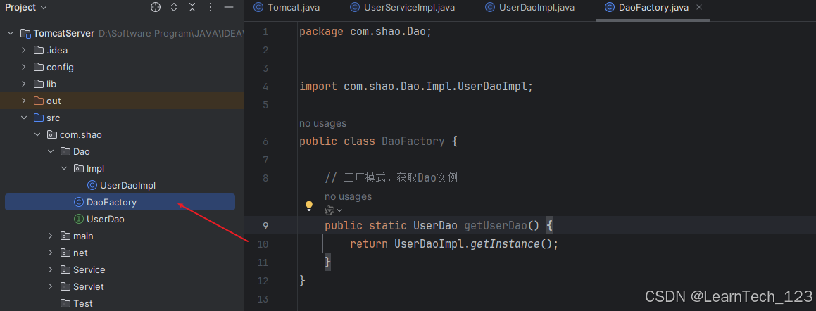Click the Collapse All icon in Project panel

(192, 7)
